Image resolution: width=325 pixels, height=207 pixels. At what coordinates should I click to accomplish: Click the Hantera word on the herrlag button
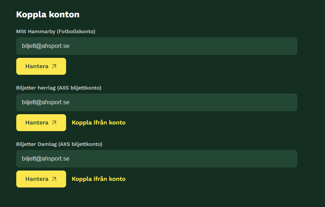pyautogui.click(x=37, y=123)
